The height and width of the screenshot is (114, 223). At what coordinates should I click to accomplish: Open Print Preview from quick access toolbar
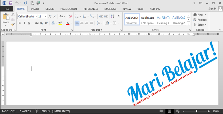pyautogui.click(x=32, y=3)
